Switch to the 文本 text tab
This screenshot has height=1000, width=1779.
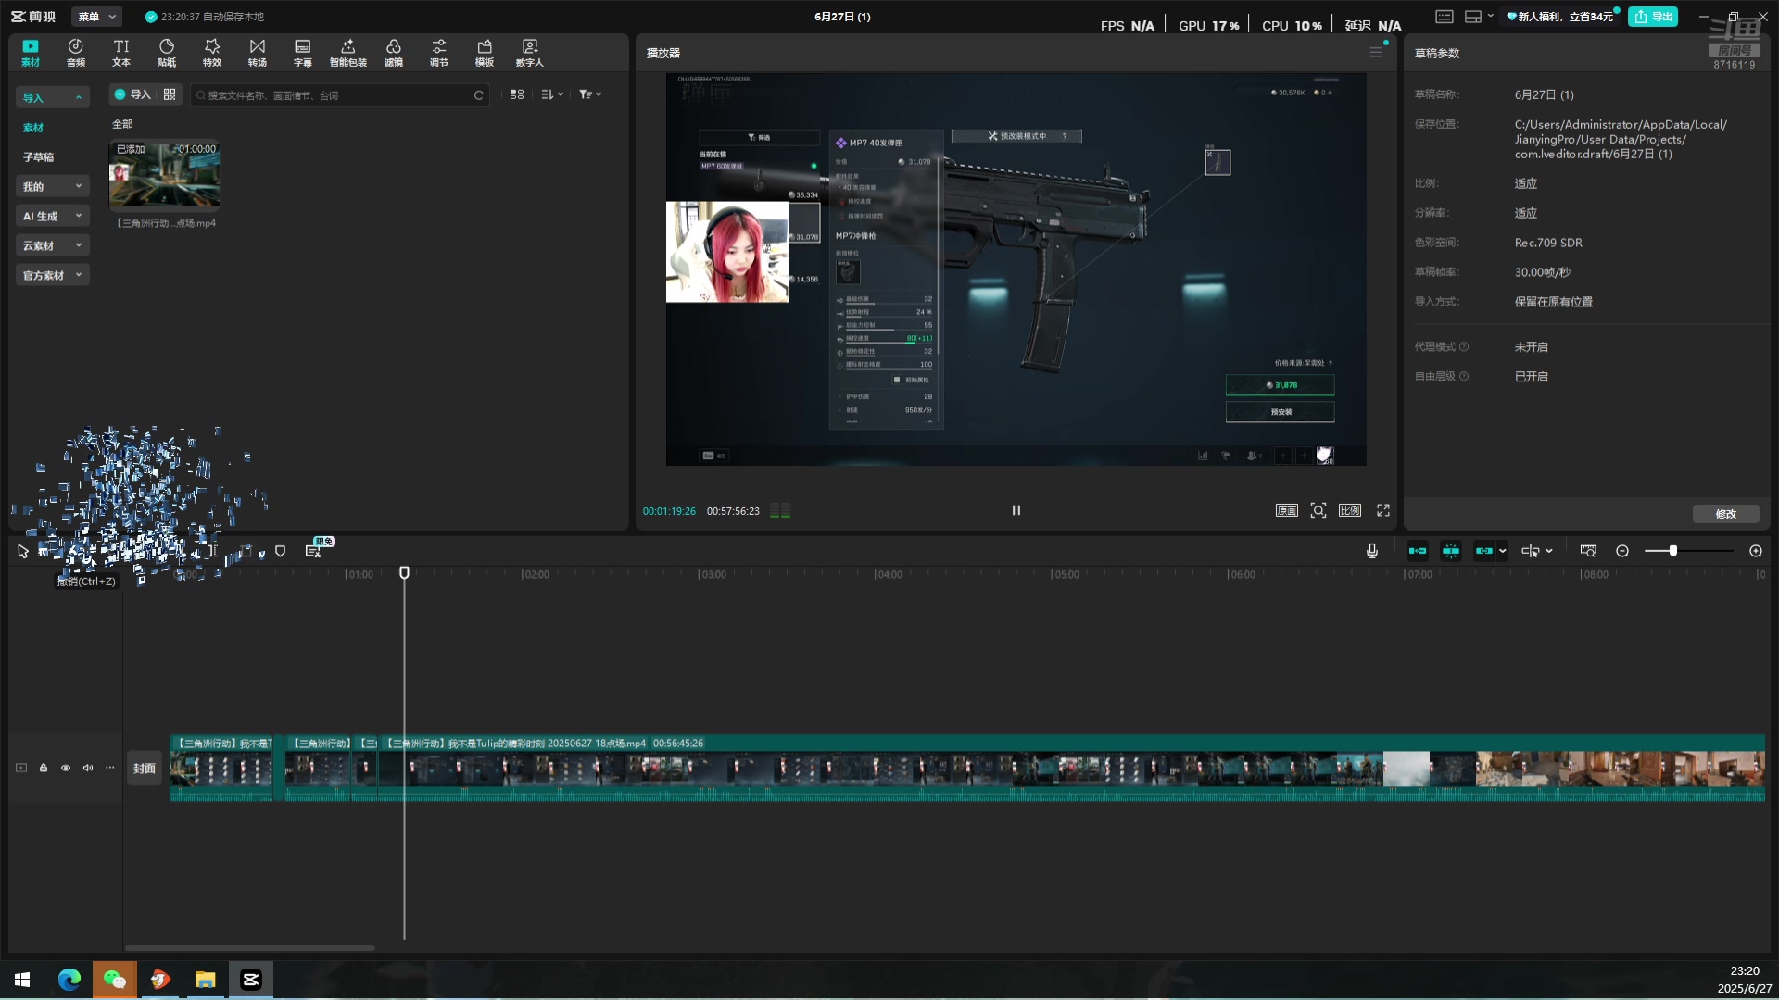coord(121,53)
